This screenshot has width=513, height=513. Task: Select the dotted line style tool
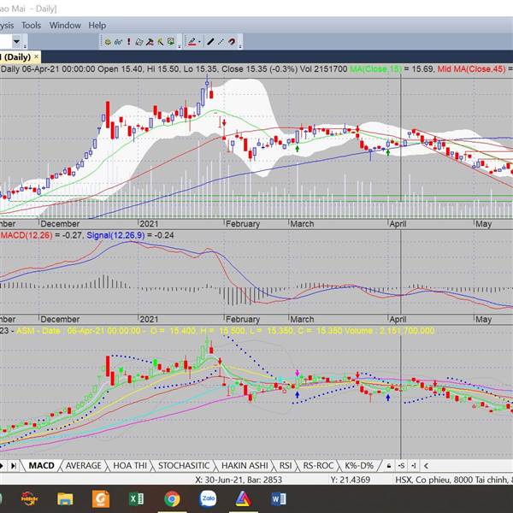[221, 42]
